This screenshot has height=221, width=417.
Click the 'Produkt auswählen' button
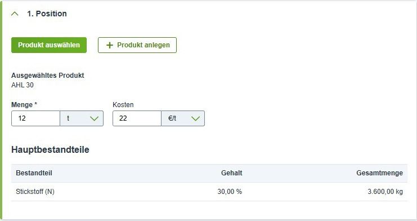pos(49,45)
